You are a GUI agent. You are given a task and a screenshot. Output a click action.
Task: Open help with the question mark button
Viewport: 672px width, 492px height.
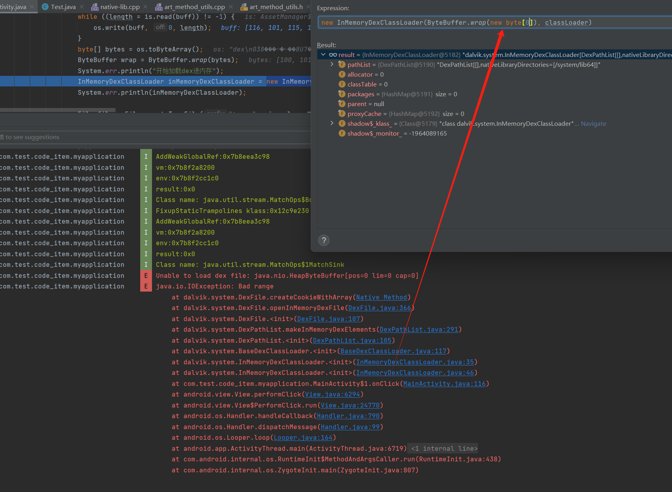click(x=324, y=240)
